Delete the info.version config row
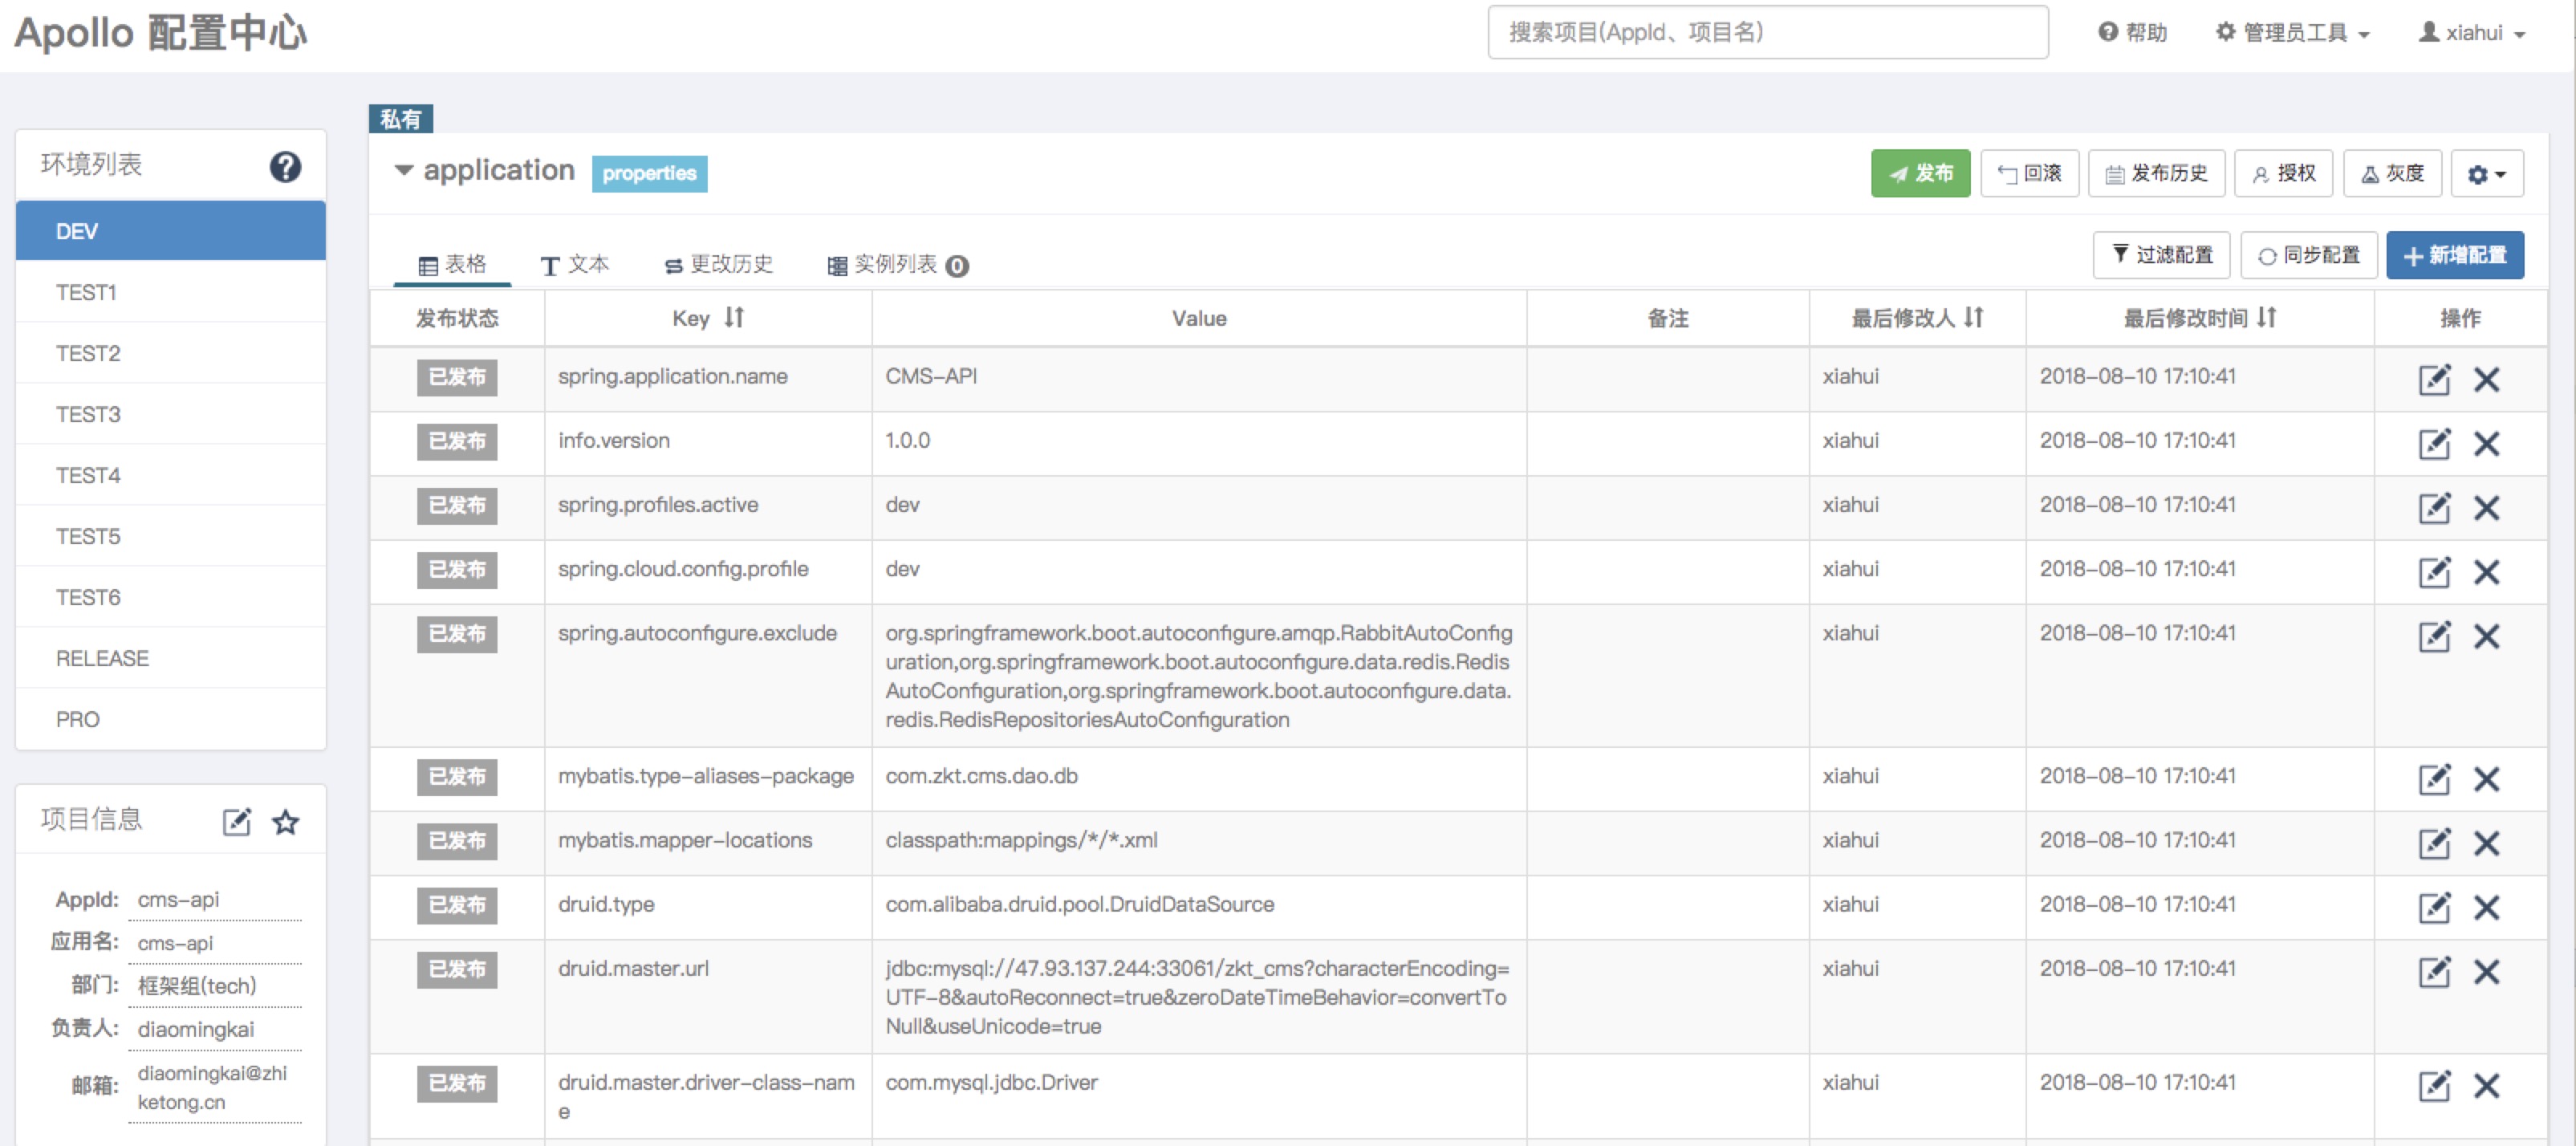 click(x=2486, y=443)
